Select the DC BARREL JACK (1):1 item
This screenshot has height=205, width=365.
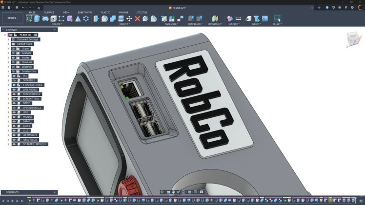tap(30, 144)
